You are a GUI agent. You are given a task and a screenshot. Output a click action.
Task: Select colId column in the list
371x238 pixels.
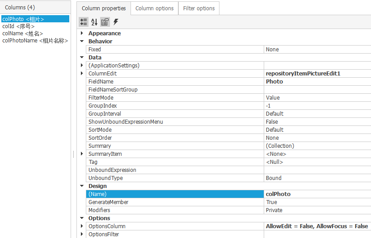18,26
